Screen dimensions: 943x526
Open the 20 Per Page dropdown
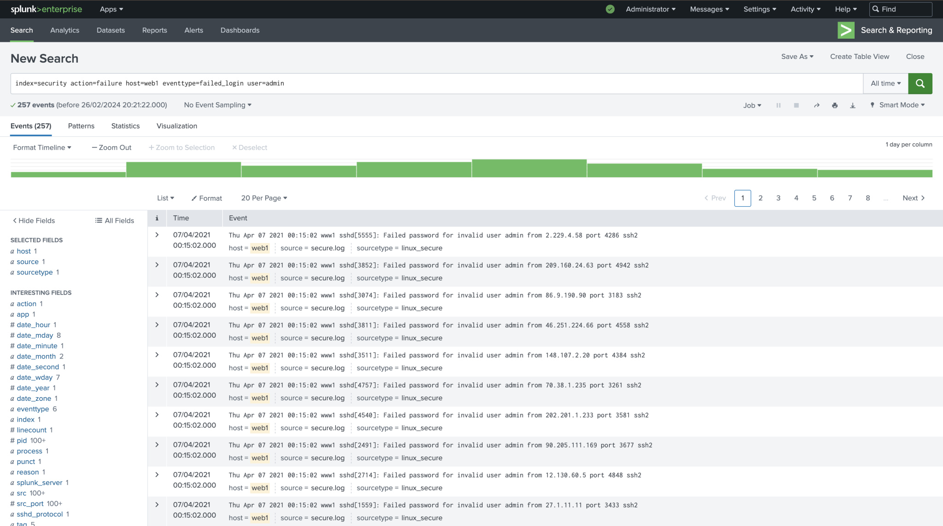click(x=264, y=198)
